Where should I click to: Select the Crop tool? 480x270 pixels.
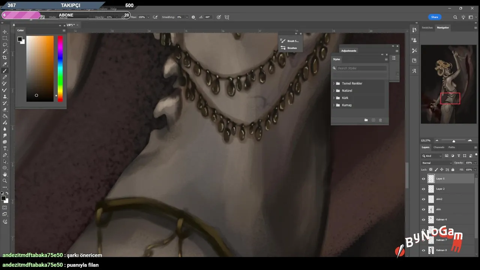pyautogui.click(x=5, y=57)
